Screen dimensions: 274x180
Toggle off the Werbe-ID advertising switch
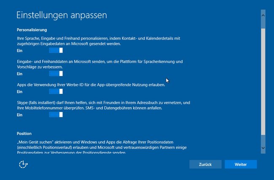tap(56, 91)
